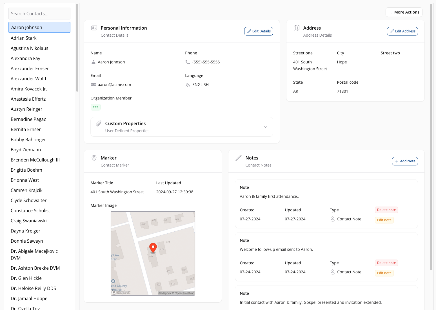Click the marker map image thumbnail

pyautogui.click(x=153, y=253)
